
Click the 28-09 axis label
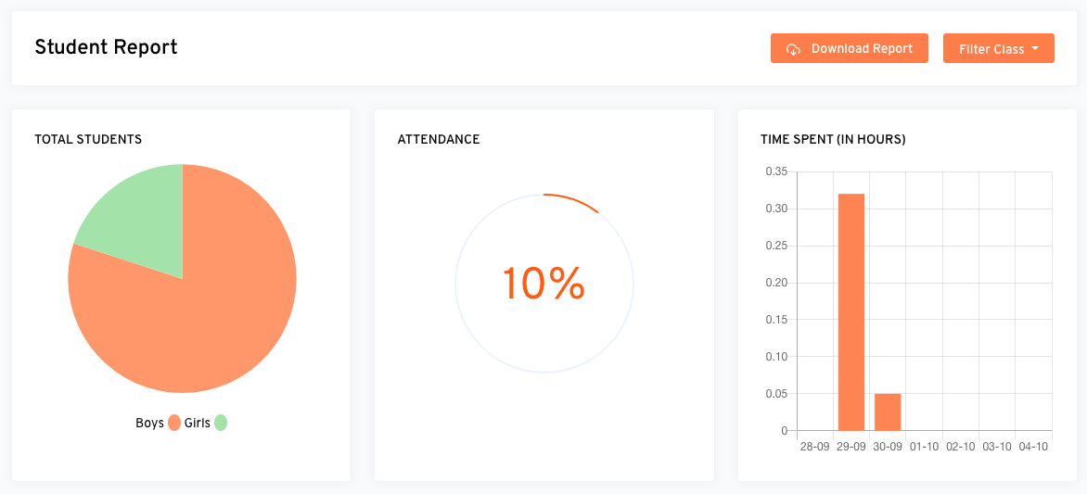[815, 447]
